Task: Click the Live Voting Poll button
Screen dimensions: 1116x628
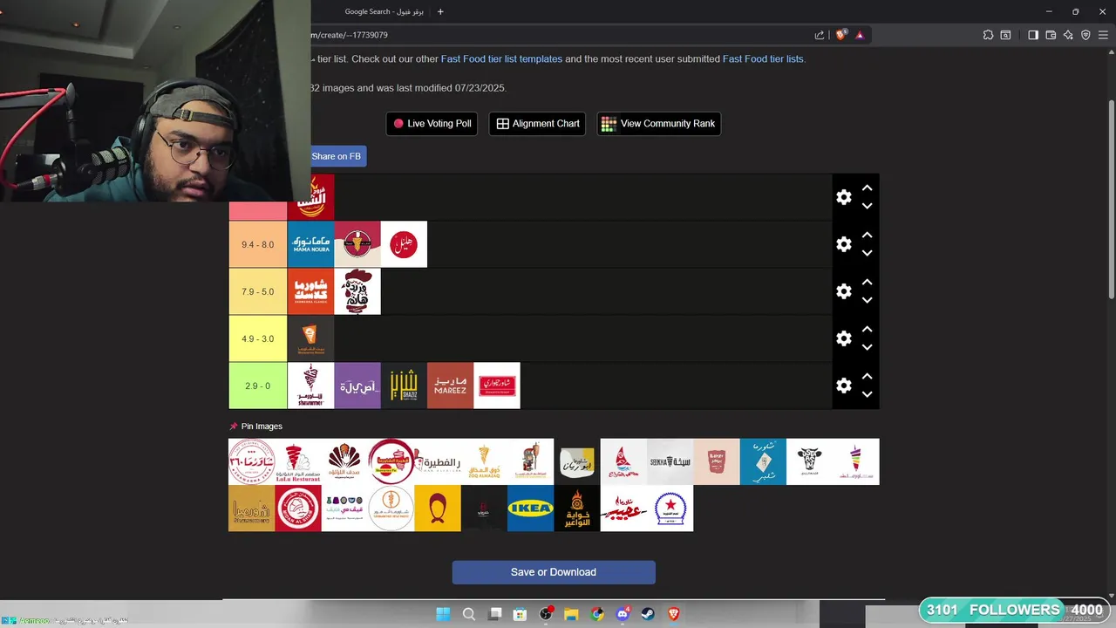Action: tap(432, 124)
